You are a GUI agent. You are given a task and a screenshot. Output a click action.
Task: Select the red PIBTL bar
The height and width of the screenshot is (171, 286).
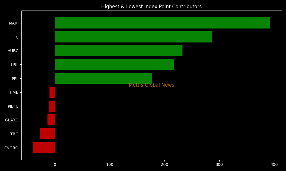[52, 106]
